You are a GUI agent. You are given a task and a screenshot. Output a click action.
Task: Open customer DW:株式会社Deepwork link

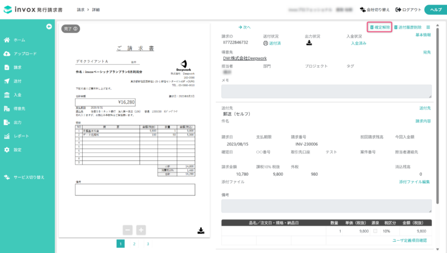coord(245,58)
